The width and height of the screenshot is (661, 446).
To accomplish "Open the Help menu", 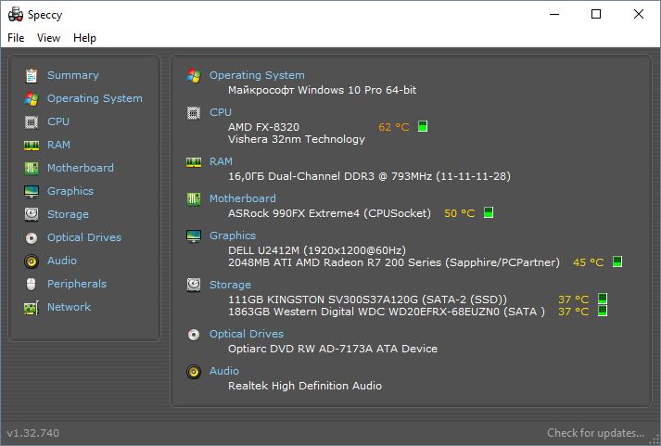I will click(84, 38).
